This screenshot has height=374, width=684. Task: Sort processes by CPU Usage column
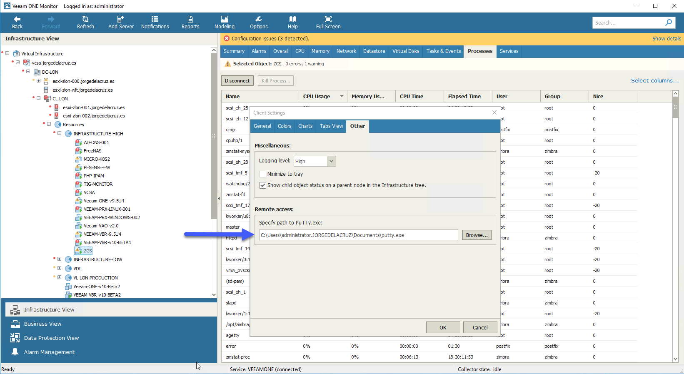pos(323,97)
